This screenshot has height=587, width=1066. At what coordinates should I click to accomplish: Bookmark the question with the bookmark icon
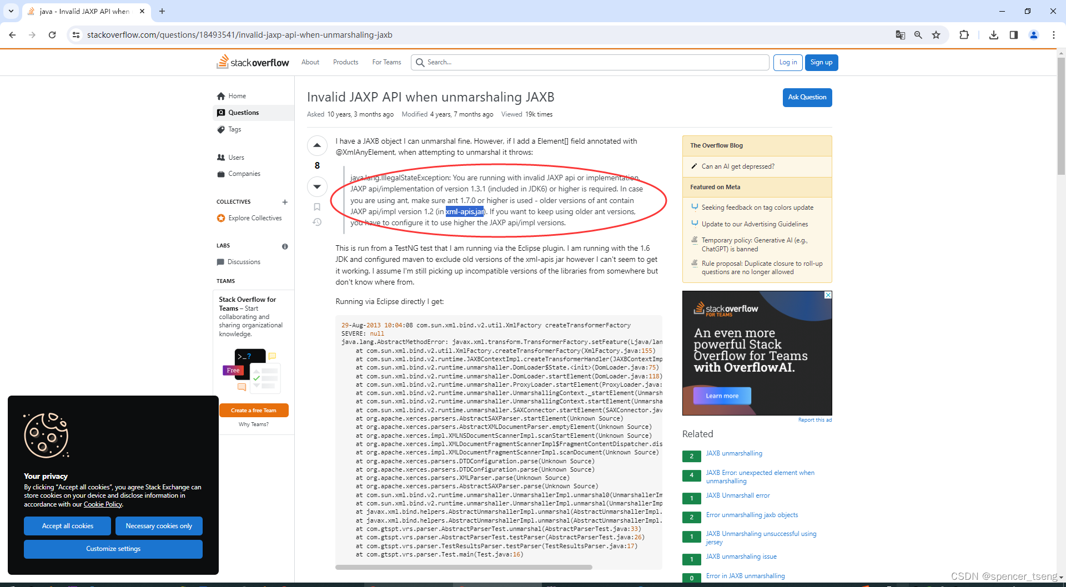(x=317, y=206)
